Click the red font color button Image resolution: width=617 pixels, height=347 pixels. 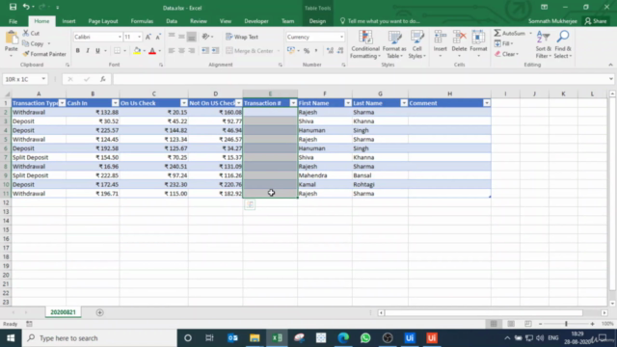click(x=152, y=51)
